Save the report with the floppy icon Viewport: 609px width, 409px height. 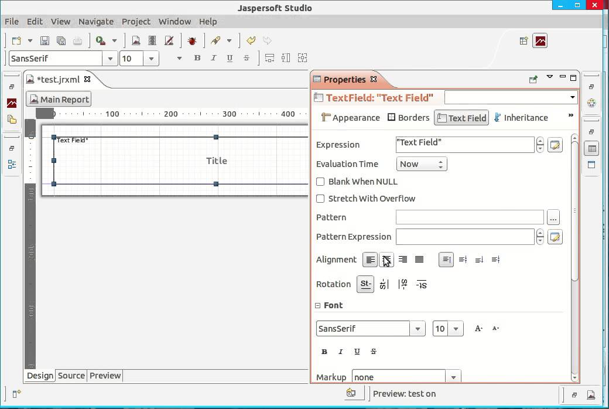[x=45, y=40]
